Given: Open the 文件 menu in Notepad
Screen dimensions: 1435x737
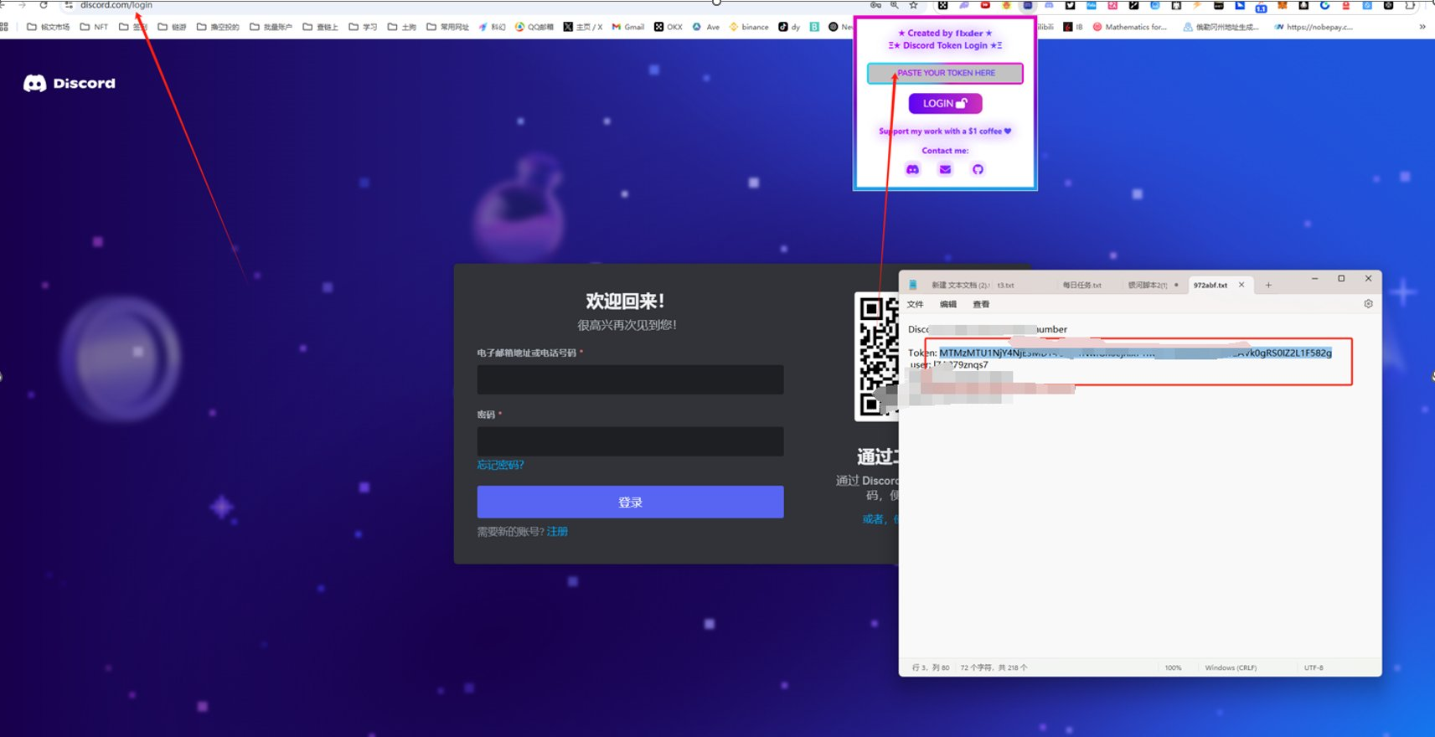Looking at the screenshot, I should (x=916, y=304).
